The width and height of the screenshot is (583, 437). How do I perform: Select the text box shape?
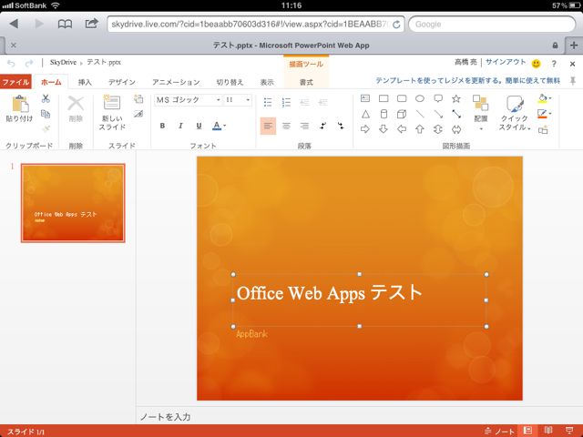(x=365, y=98)
